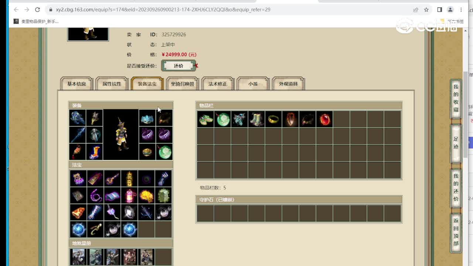Click the red tassel pendant equipment icon
The width and height of the screenshot is (473, 266).
point(78,152)
